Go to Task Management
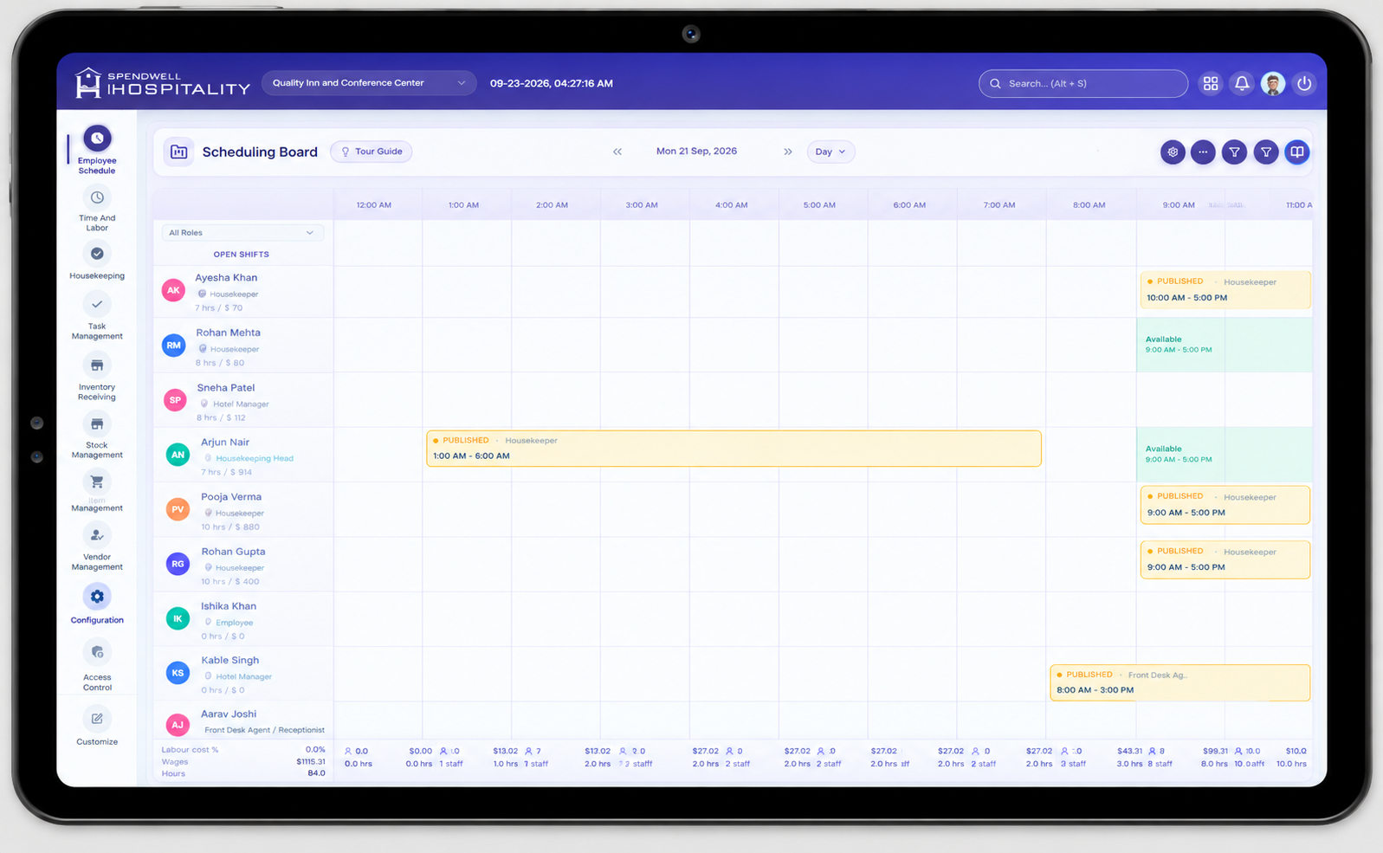This screenshot has width=1383, height=853. 97,316
